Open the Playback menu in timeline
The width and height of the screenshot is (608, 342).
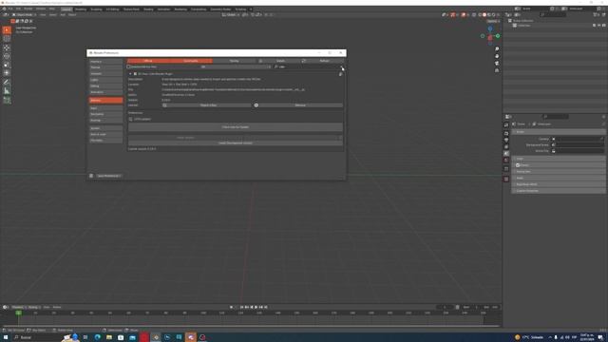[18, 307]
